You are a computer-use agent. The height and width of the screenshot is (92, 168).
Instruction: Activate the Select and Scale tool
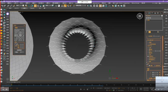(x=41, y=6)
